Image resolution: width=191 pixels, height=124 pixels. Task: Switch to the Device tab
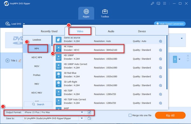coord(142,31)
